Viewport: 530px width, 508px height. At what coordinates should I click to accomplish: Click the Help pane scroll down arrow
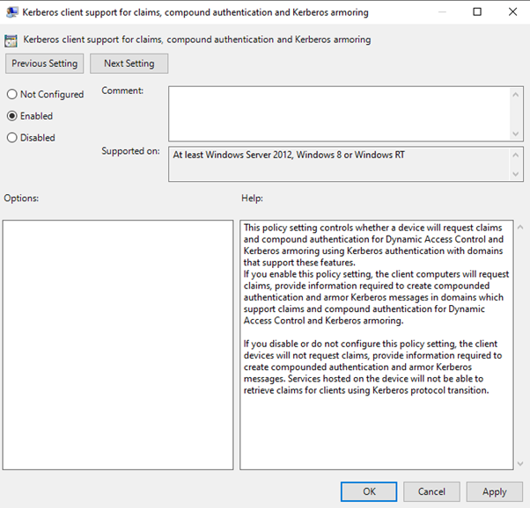click(x=520, y=464)
